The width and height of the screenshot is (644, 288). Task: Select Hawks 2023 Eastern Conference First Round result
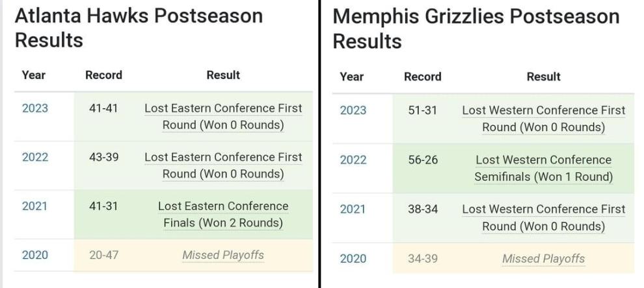(x=223, y=116)
